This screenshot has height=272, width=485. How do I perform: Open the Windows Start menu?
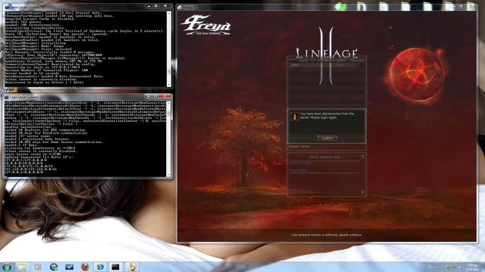point(7,267)
